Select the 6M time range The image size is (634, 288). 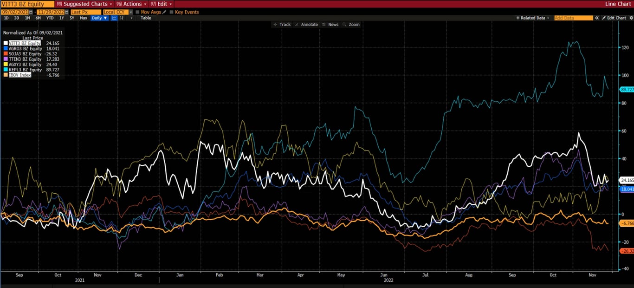pyautogui.click(x=38, y=18)
